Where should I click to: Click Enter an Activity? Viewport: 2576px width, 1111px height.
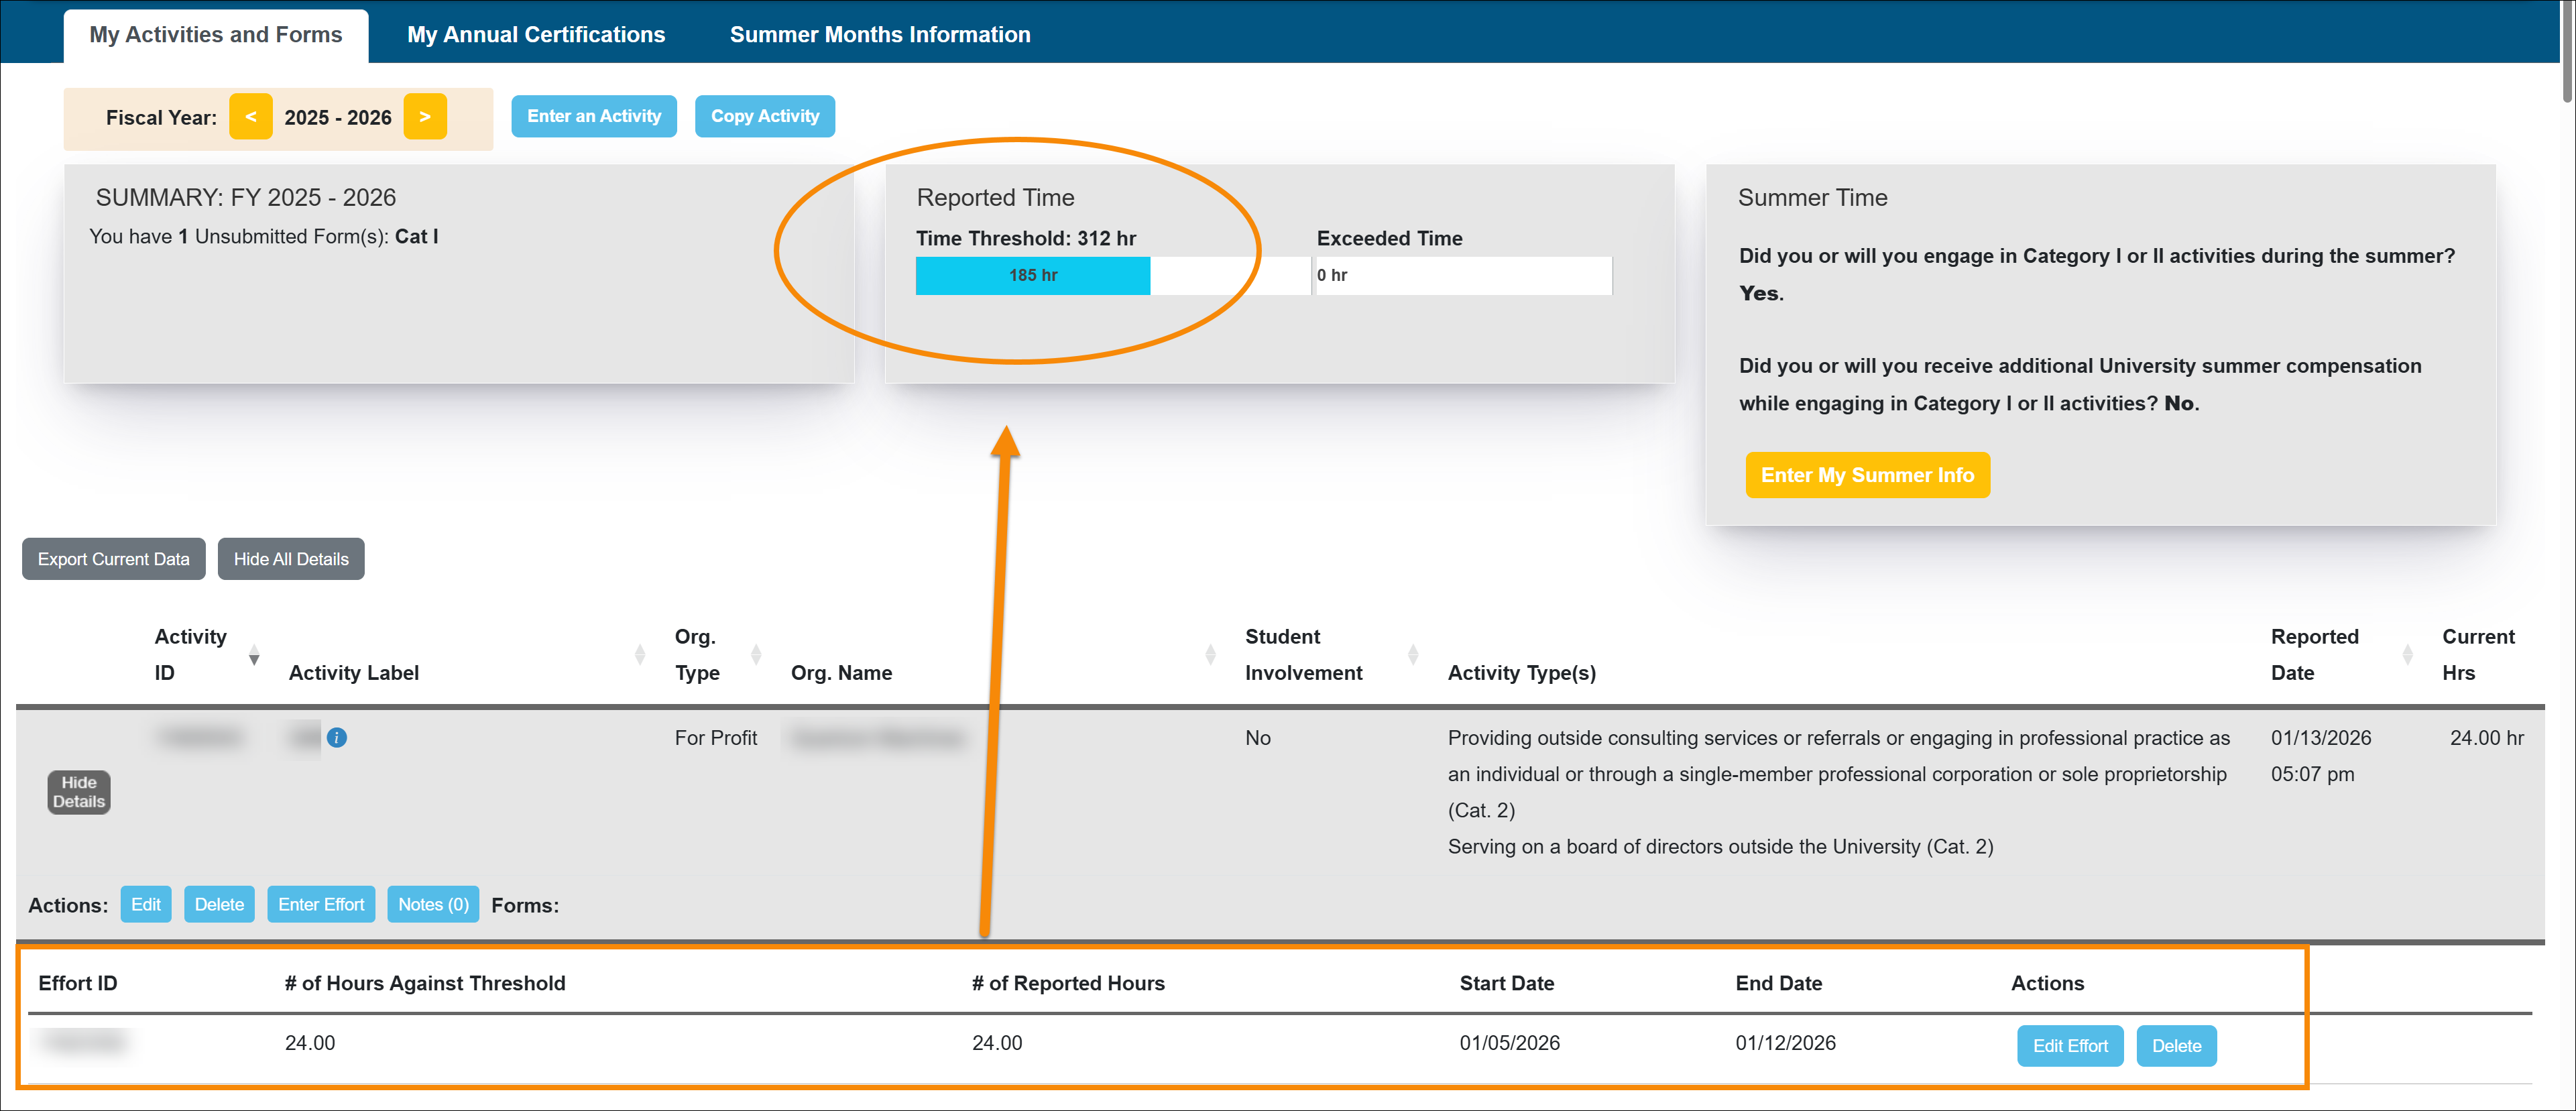pos(594,116)
